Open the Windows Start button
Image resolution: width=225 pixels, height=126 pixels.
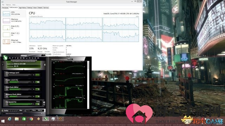coord(3,121)
